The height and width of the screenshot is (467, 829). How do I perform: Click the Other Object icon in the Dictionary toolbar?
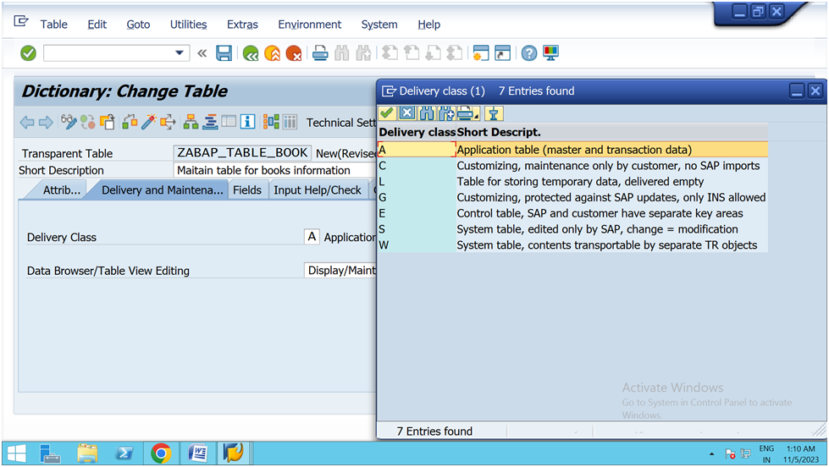point(108,122)
